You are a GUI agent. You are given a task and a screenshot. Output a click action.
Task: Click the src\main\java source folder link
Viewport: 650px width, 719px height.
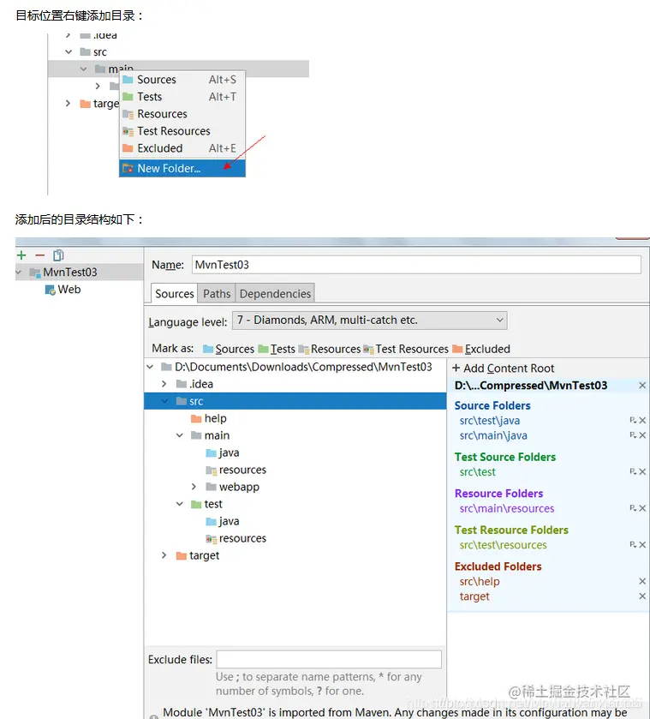tap(493, 435)
